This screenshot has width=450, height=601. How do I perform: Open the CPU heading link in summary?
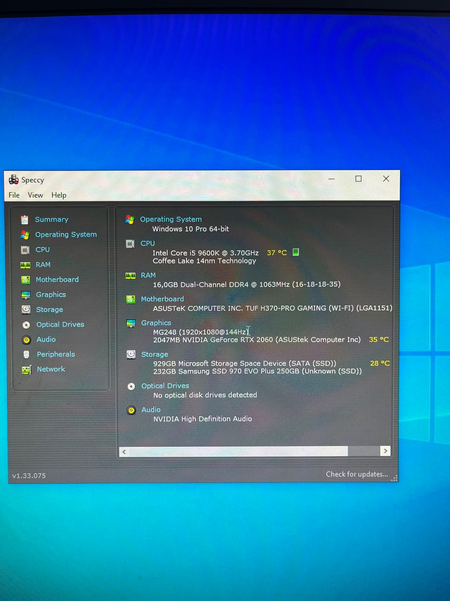pyautogui.click(x=148, y=244)
